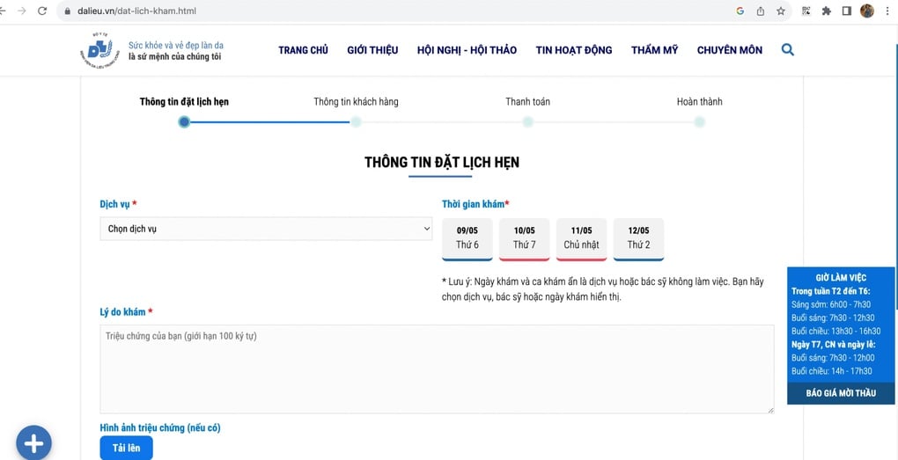
Task: Open GIỚI THIỆU menu
Action: coord(372,50)
